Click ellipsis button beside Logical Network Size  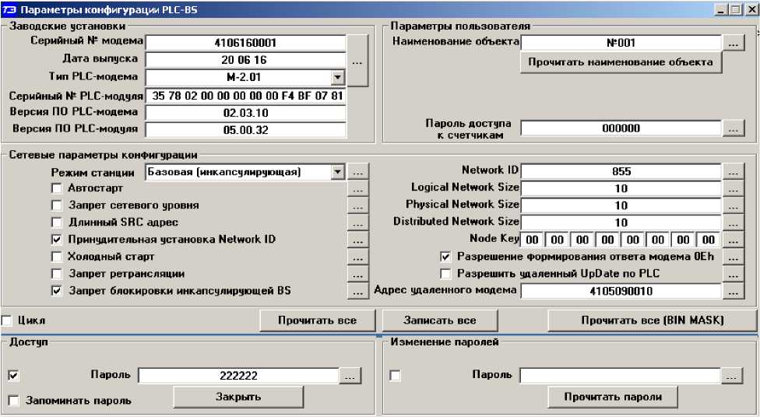point(733,188)
